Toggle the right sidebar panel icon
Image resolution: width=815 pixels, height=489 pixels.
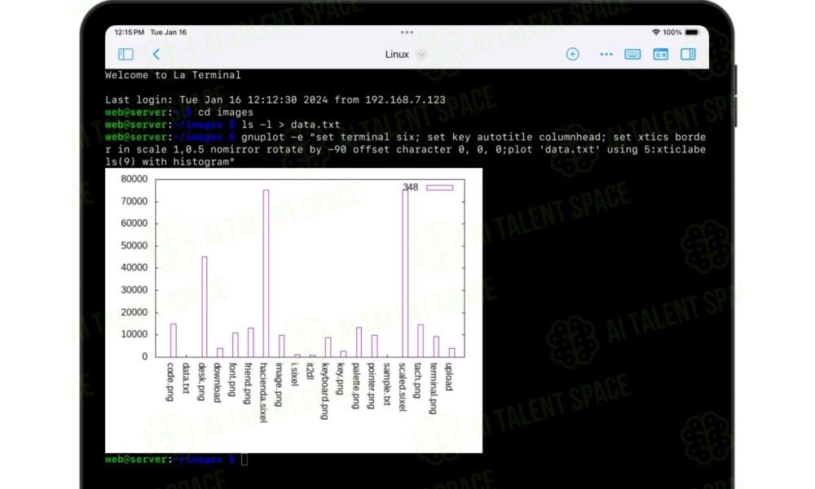click(x=688, y=54)
